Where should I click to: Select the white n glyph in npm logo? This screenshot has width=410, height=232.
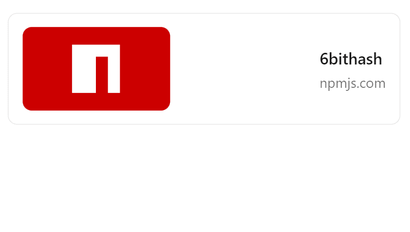(96, 69)
